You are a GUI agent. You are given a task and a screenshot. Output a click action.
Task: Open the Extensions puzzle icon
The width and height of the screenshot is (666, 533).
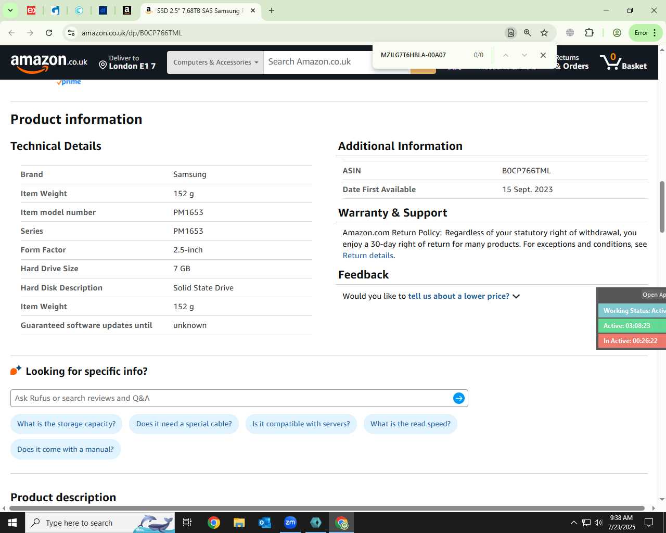click(x=589, y=33)
